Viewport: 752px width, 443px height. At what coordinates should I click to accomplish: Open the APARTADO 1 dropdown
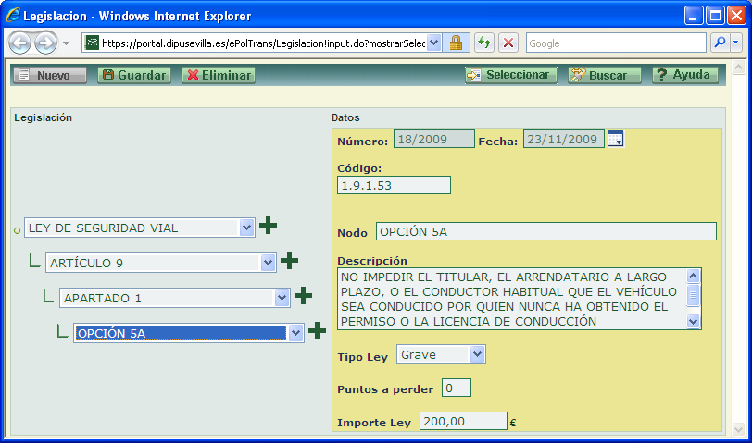(174, 298)
